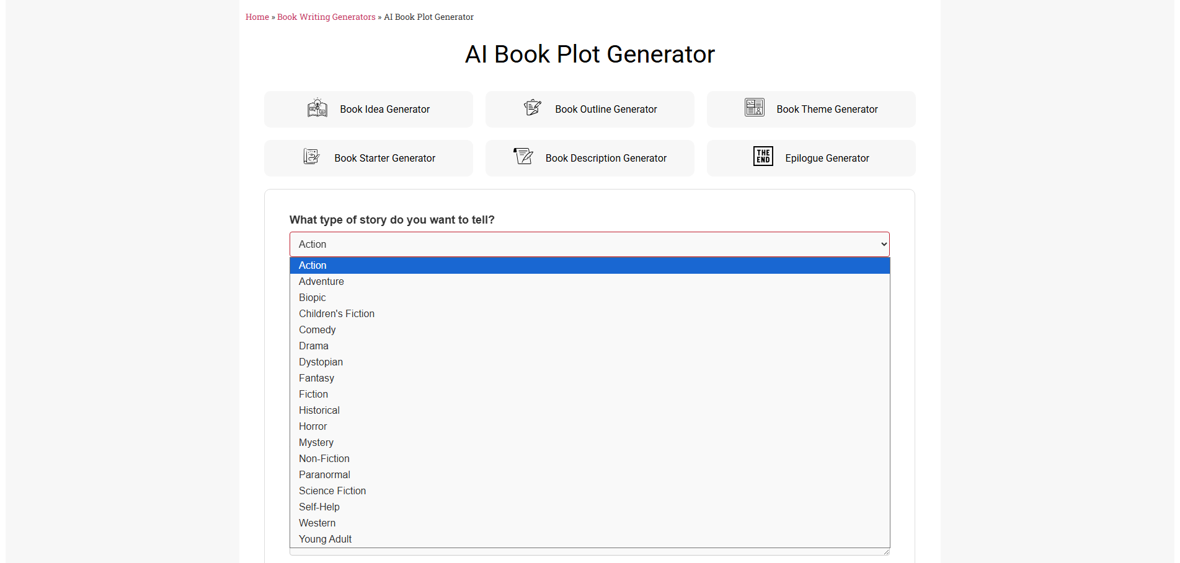Open the Home breadcrumb link
1180x563 pixels.
(x=257, y=17)
